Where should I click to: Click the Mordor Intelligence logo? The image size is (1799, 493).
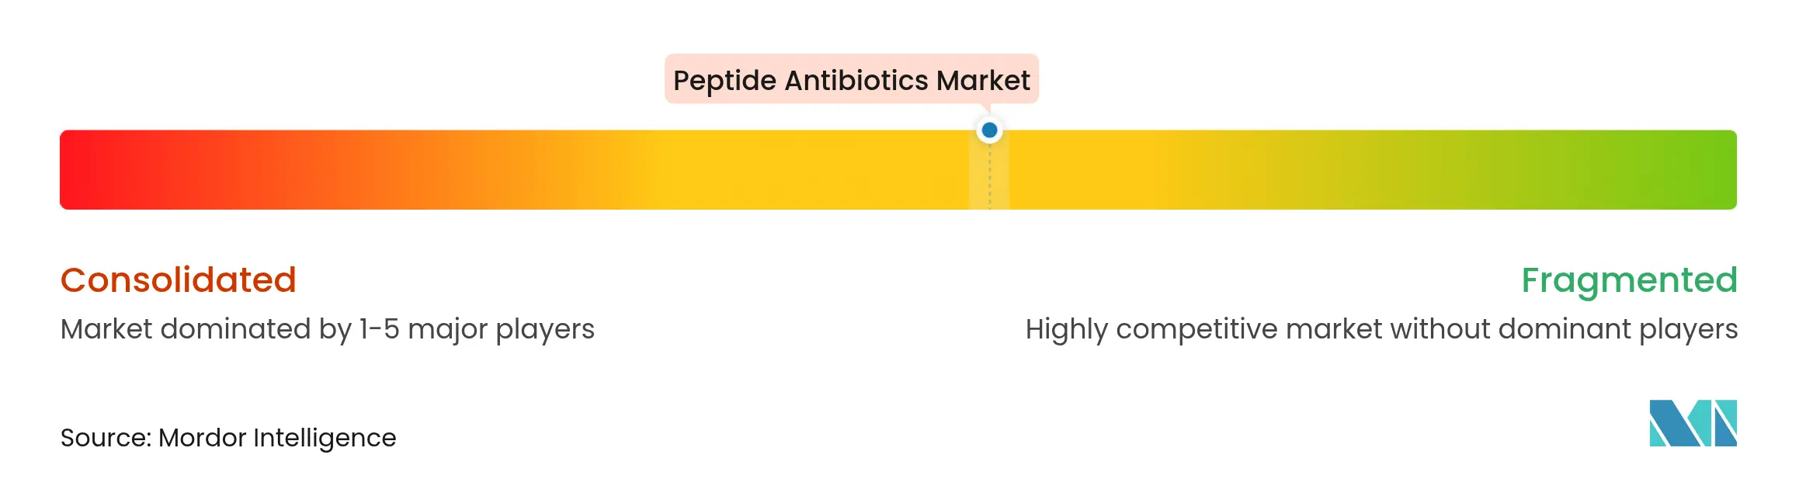[x=1693, y=423]
